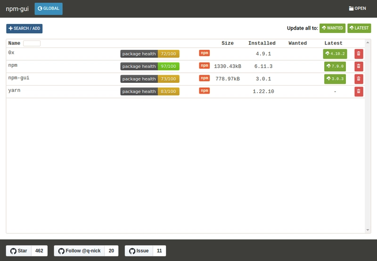This screenshot has width=377, height=261.
Task: Update all packages to LATEST
Action: coord(359,28)
